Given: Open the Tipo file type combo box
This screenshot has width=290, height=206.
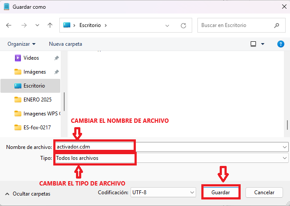Looking at the screenshot, I should (x=172, y=158).
